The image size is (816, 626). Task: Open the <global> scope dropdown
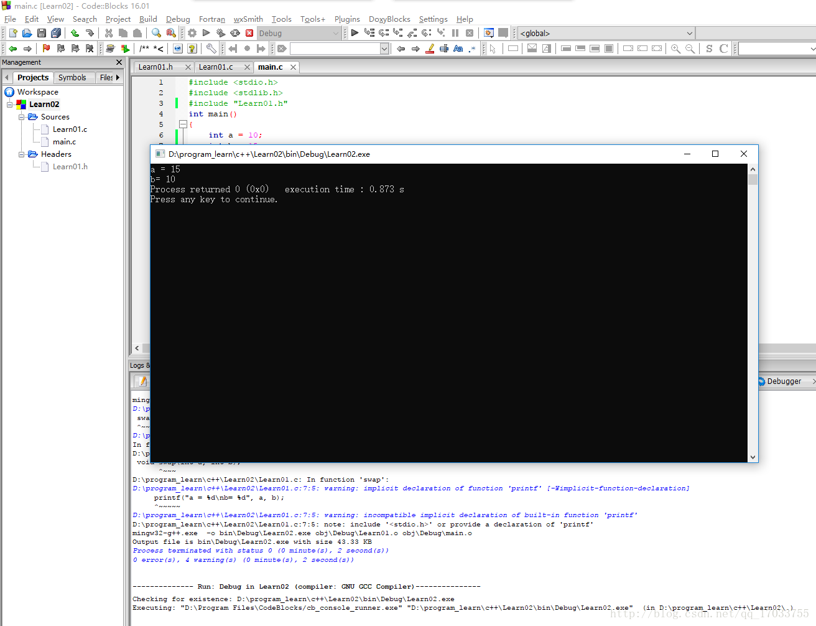pos(689,33)
